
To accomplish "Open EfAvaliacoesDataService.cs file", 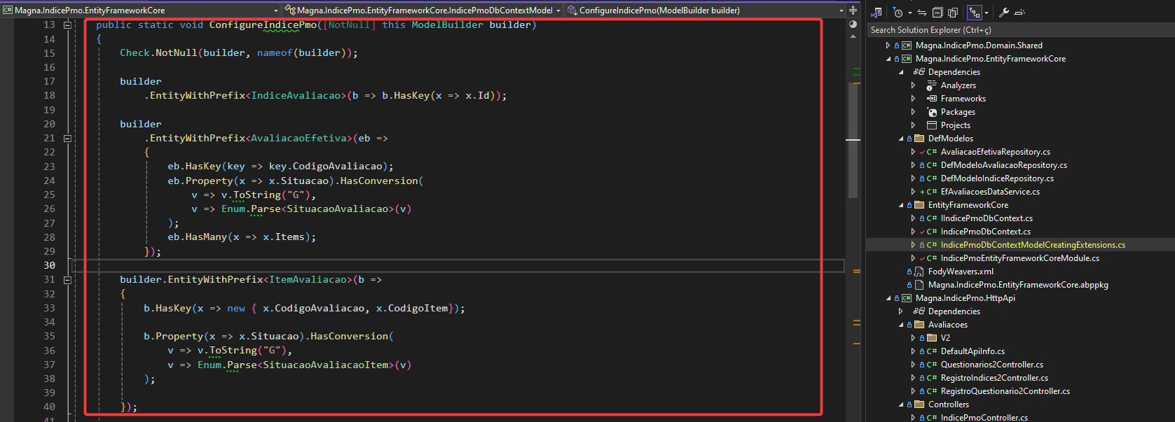I will (x=989, y=192).
